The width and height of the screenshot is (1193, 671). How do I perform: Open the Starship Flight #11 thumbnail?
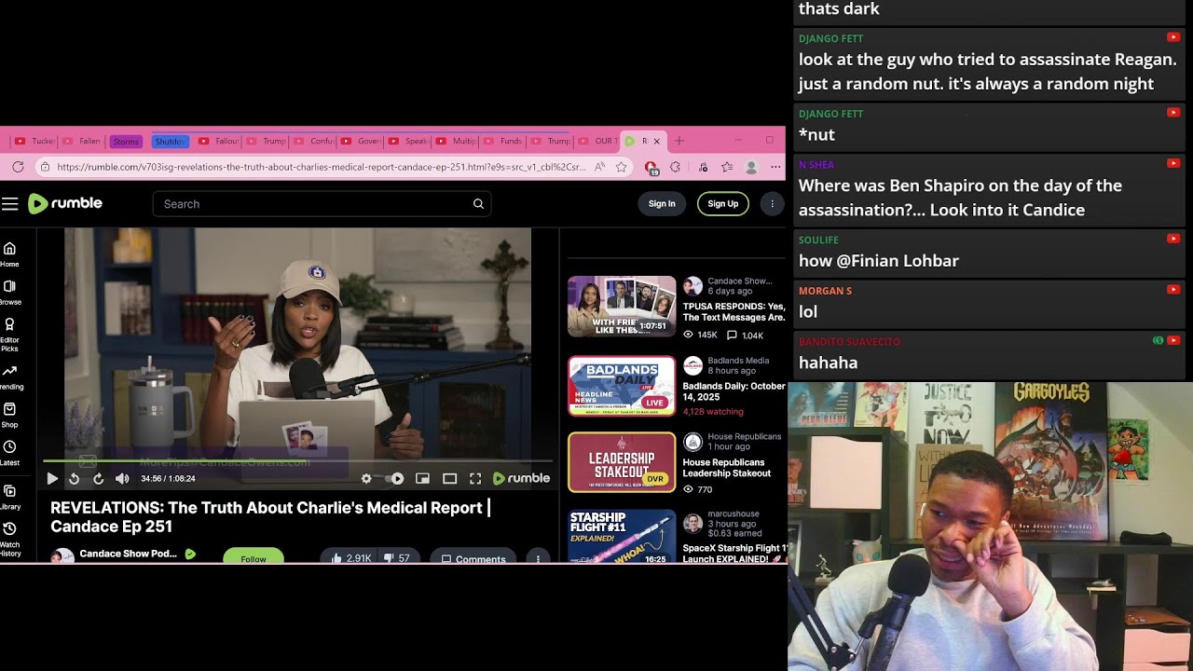pyautogui.click(x=622, y=536)
